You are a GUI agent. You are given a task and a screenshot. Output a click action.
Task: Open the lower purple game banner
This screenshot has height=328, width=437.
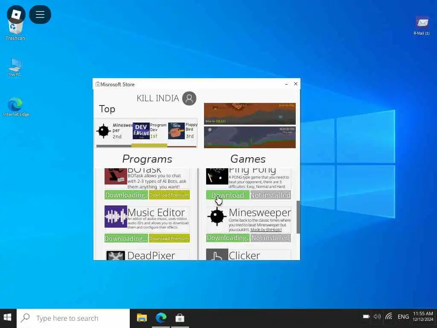[250, 137]
